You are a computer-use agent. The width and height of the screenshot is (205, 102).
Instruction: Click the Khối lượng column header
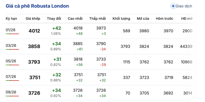pyautogui.click(x=121, y=19)
